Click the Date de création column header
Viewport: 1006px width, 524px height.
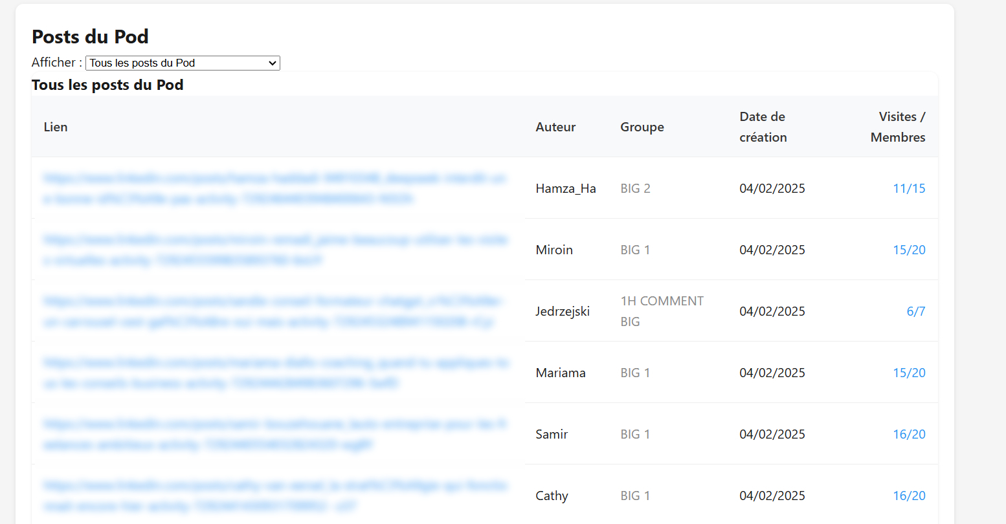[x=763, y=127]
